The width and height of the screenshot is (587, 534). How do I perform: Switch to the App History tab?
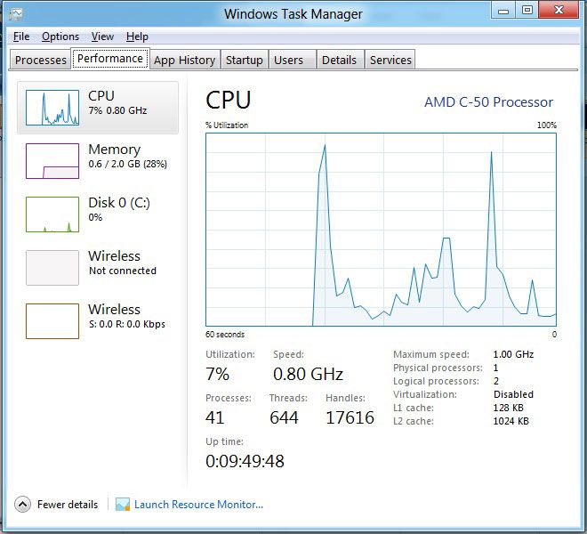184,60
